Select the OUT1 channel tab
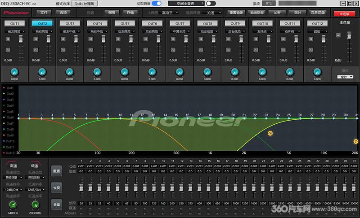Image resolution: width=360 pixels, height=218 pixels. 15,24
